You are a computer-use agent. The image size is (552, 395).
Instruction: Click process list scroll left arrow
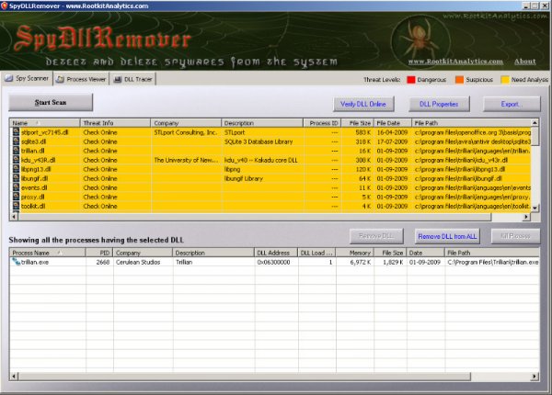14,377
